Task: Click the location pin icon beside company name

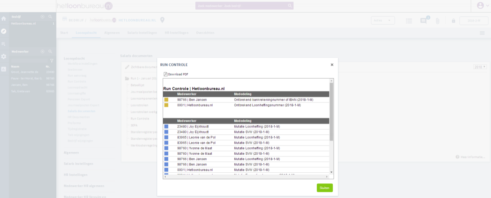Action: click(x=162, y=20)
